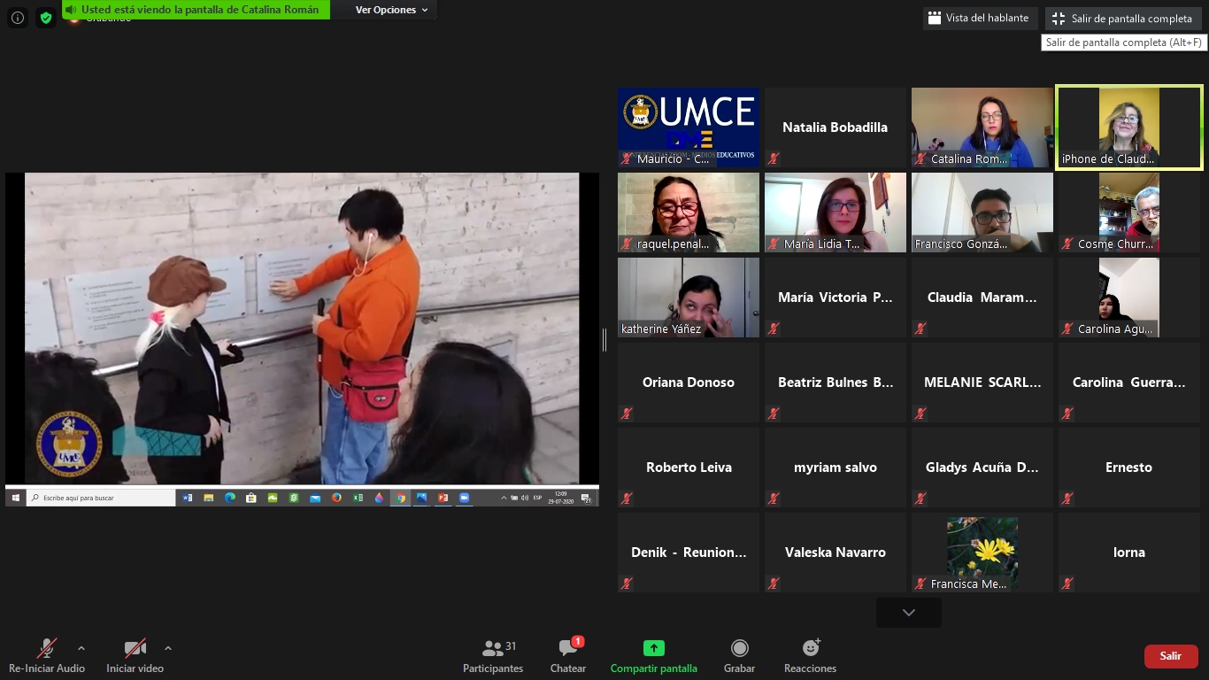Exit full screen with Salir de pantalla completa
This screenshot has width=1209, height=680.
(1122, 19)
